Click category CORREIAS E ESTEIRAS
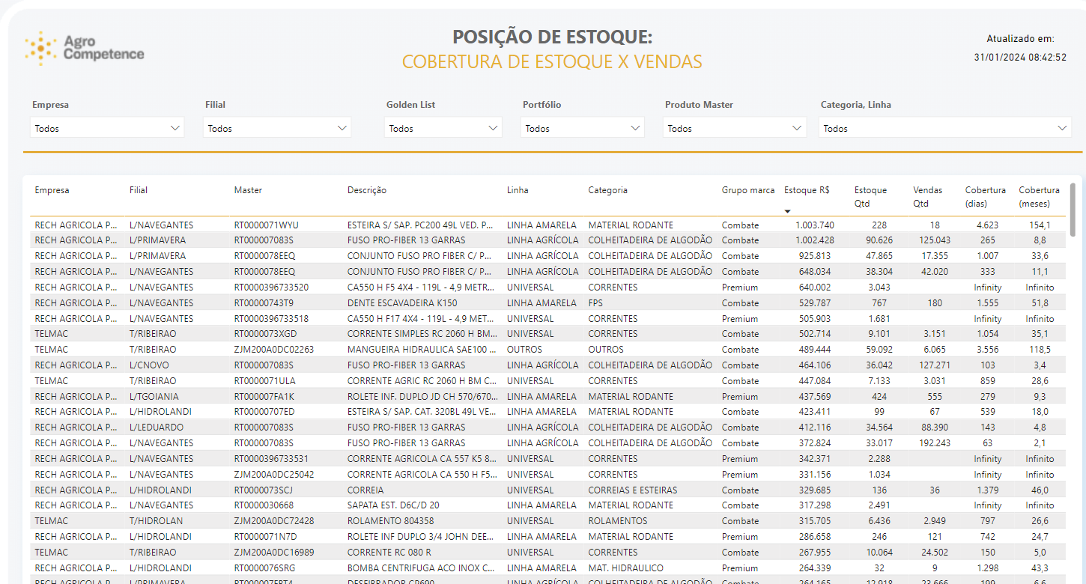The width and height of the screenshot is (1086, 584). pyautogui.click(x=632, y=490)
